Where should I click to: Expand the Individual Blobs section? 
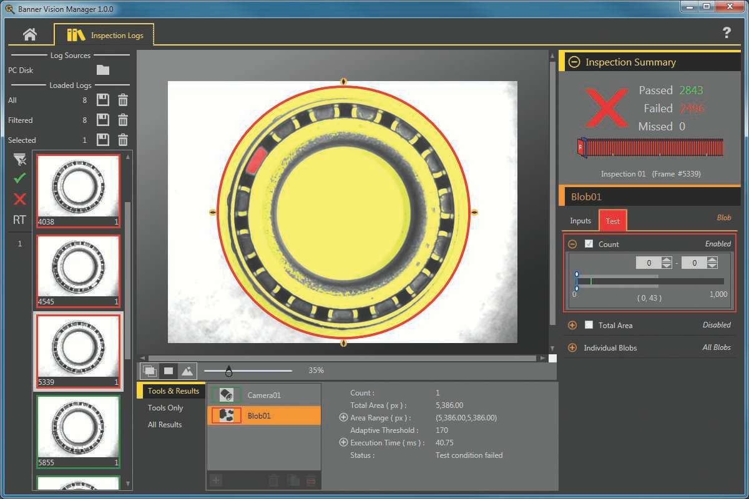click(x=572, y=348)
